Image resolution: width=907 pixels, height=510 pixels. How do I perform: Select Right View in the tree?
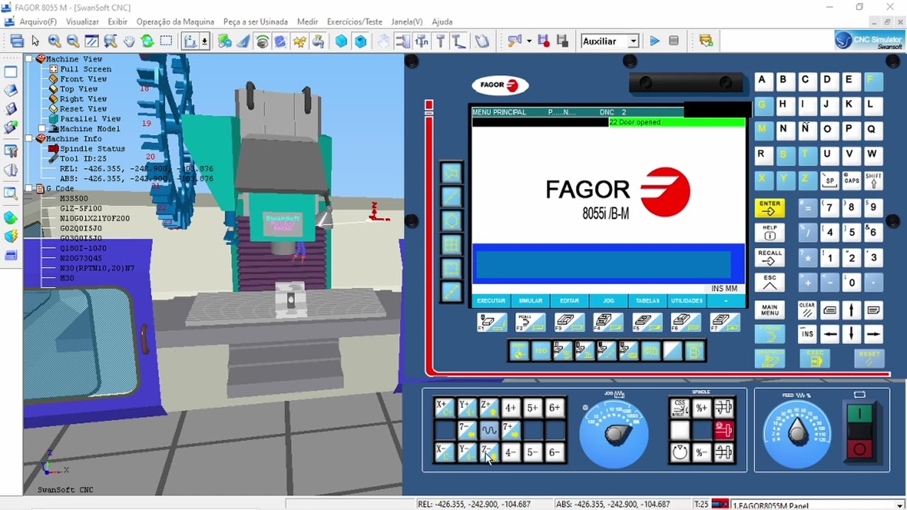[84, 99]
